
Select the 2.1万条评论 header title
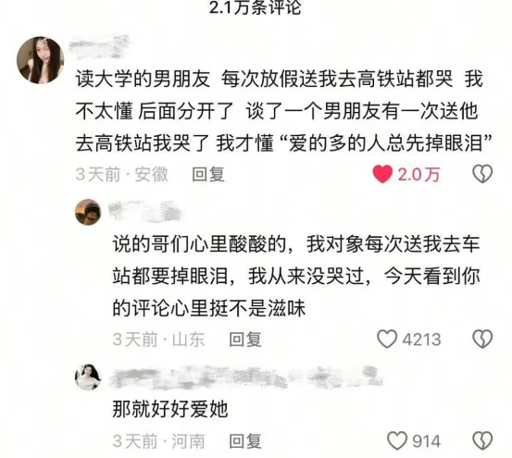pos(255,7)
